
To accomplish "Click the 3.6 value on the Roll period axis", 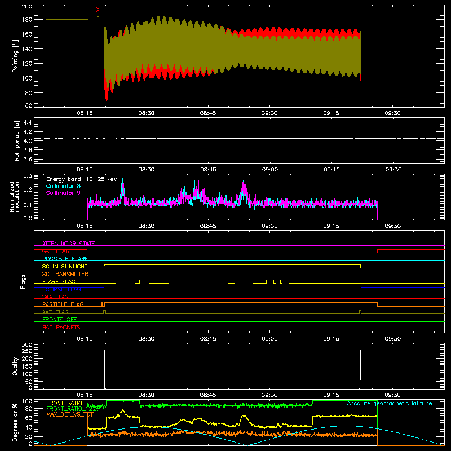I will tap(28, 159).
